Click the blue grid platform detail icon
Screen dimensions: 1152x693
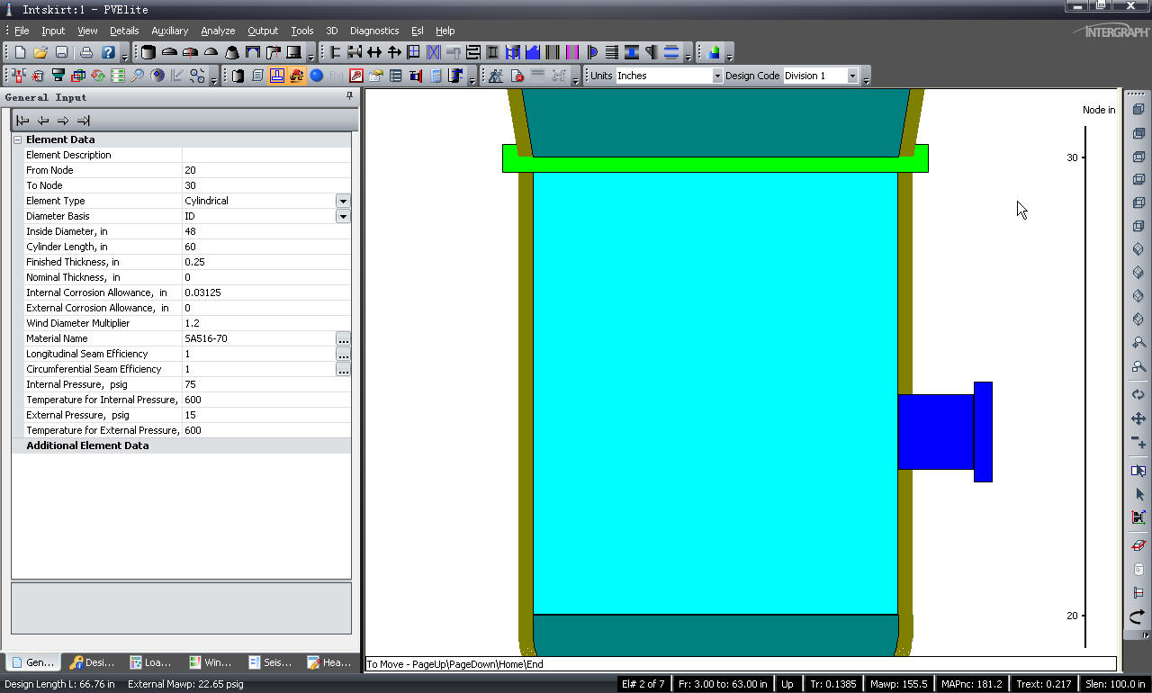tap(413, 52)
